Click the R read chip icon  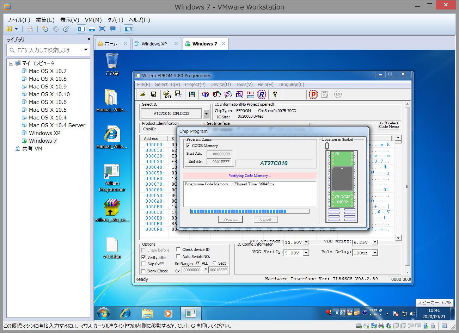tap(262, 94)
